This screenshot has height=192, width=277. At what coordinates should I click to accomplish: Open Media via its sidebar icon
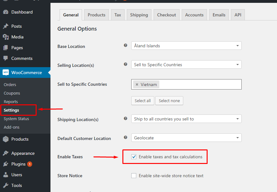pos(6,37)
